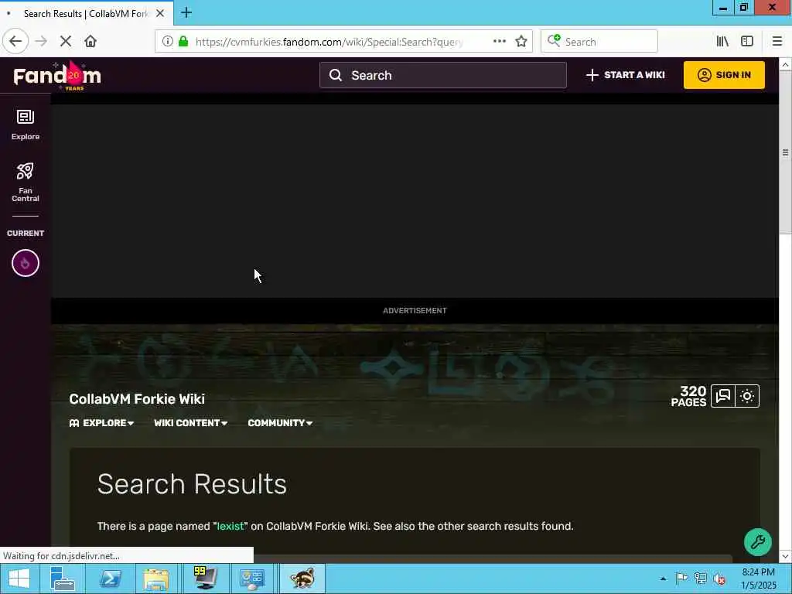
Task: Click the Fandom 20 Years logo
Action: pos(57,75)
